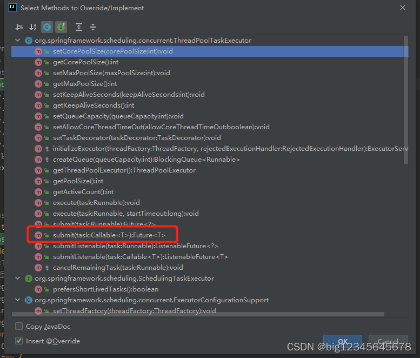
Task: Click the sort alphabetically toolbar icon
Action: pyautogui.click(x=33, y=27)
